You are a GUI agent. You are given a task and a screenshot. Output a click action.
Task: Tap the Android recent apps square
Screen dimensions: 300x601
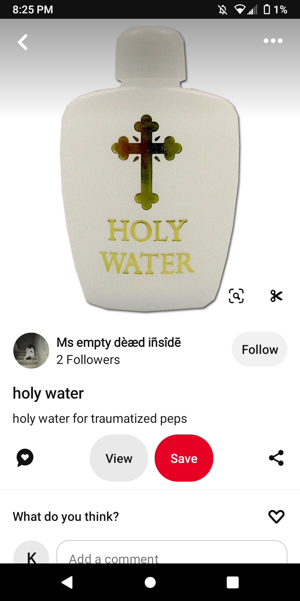pos(232,582)
